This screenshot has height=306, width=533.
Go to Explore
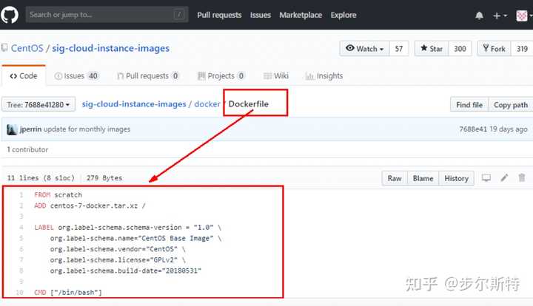click(343, 15)
